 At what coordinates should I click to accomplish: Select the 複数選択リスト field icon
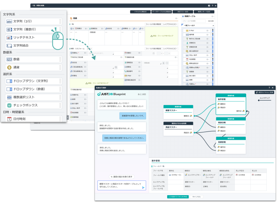point(9,97)
